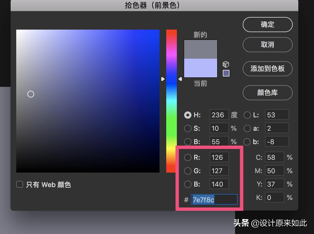Select the L (lightness) radio button
The width and height of the screenshot is (314, 234).
pos(247,115)
